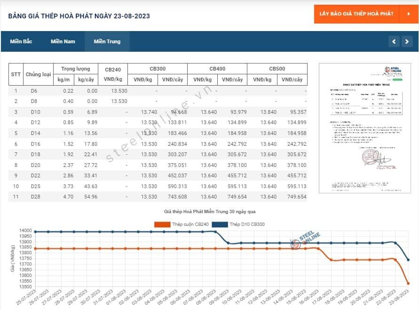This screenshot has width=419, height=310.
Task: Click the 452.037 value in D22 row
Action: 177,175
